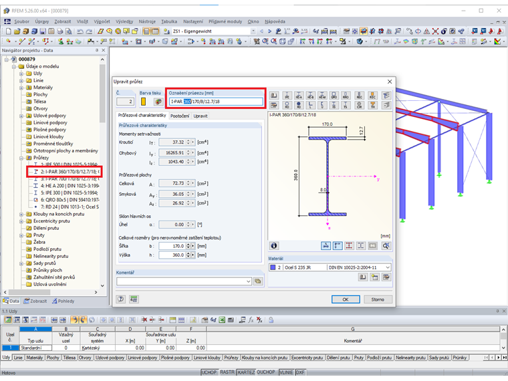Choose the TS parametric T-section
This screenshot has width=508, height=381.
click(x=346, y=105)
